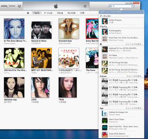Click the 'In The Zone [Bonus Tr...' title text
148x139 pixels.
pos(16,41)
